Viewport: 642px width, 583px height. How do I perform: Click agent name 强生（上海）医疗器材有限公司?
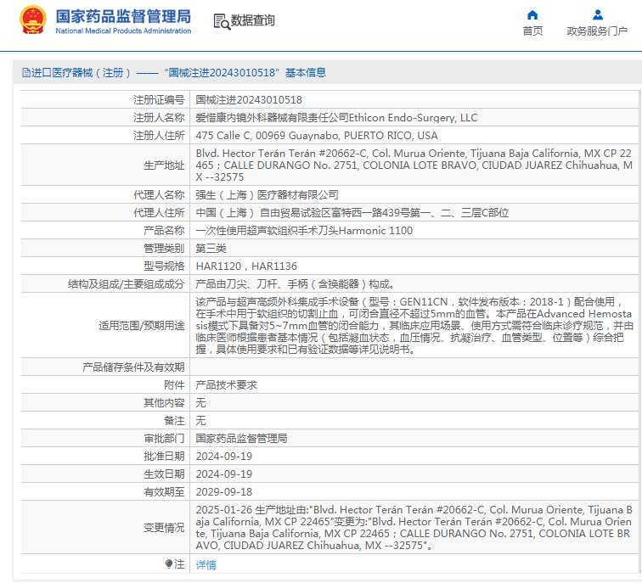tap(267, 194)
